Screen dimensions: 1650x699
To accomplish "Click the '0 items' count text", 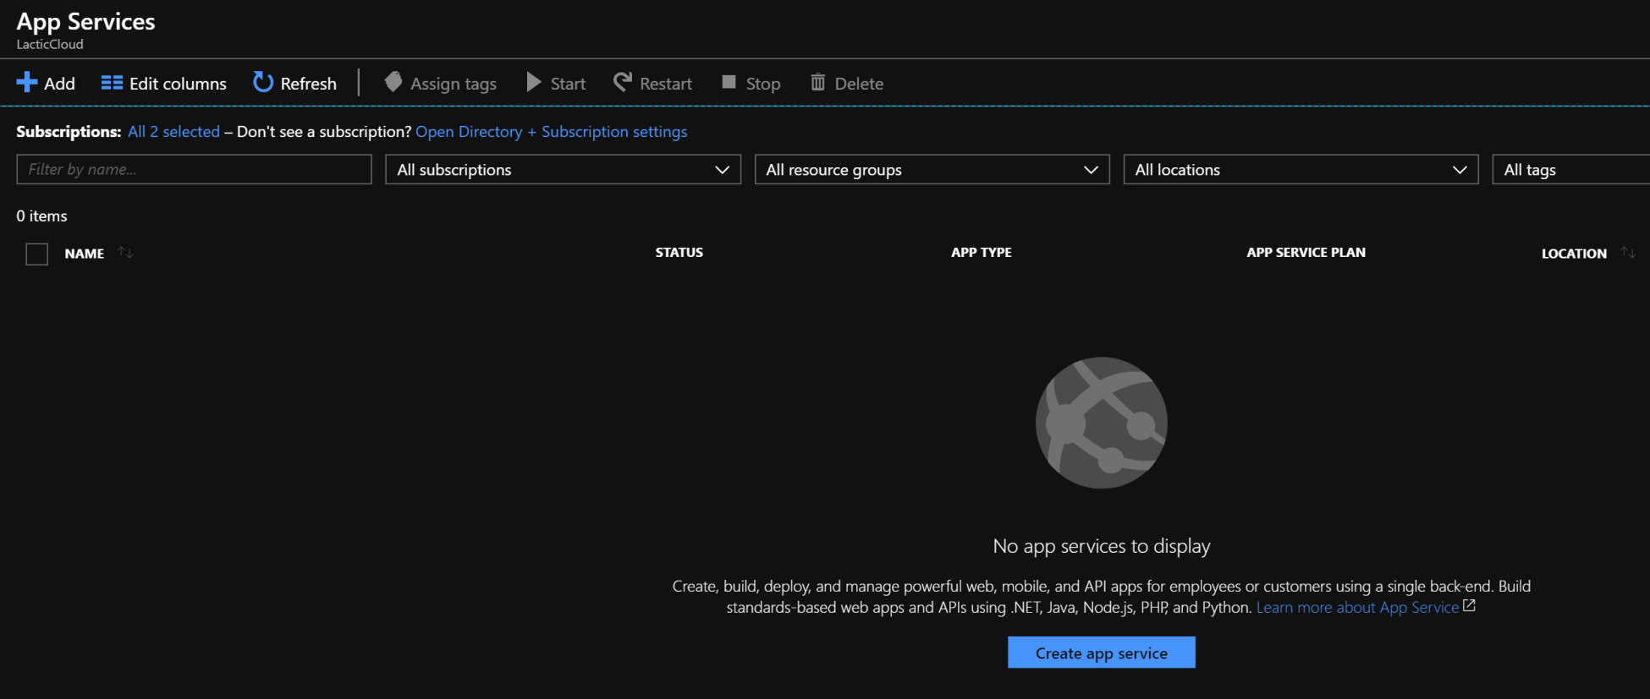I will (x=41, y=216).
